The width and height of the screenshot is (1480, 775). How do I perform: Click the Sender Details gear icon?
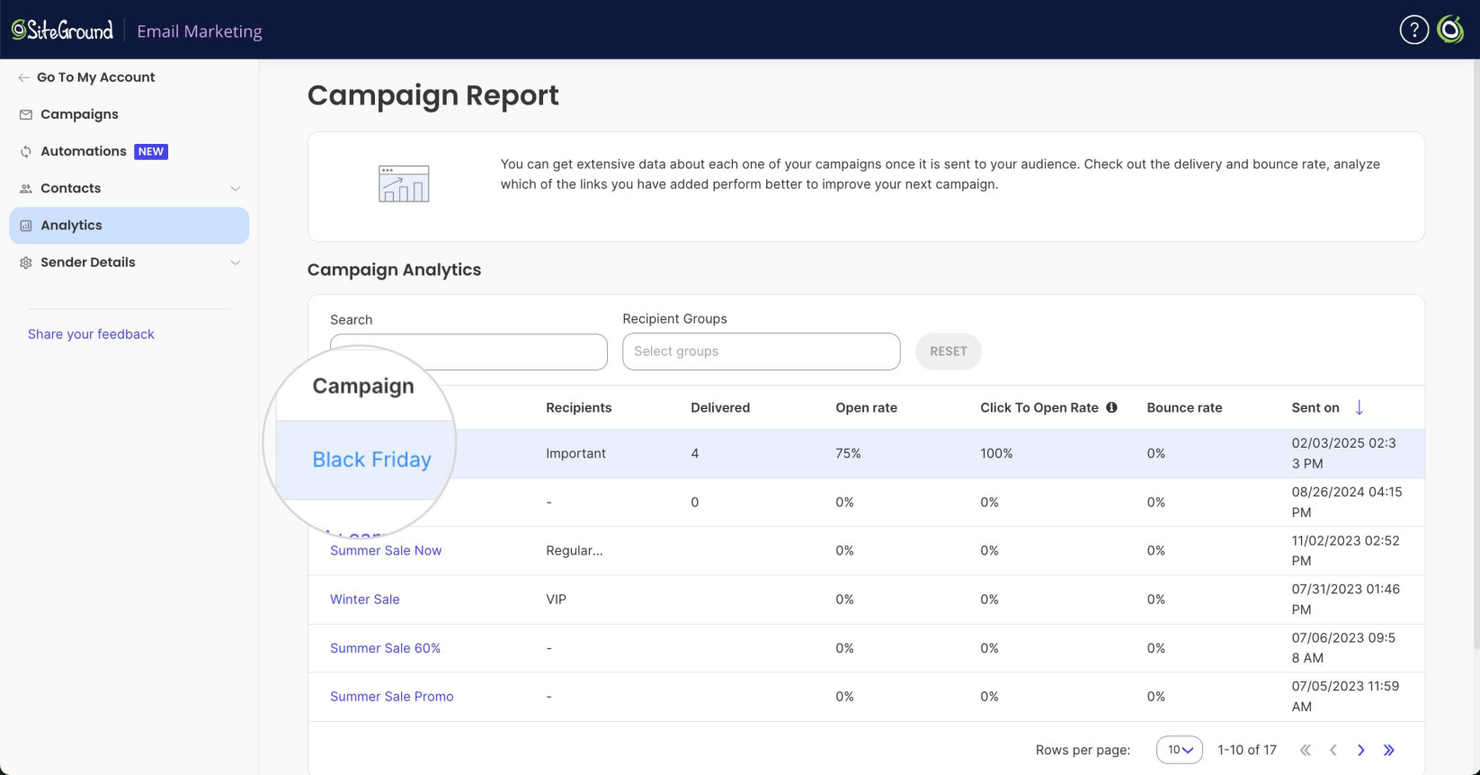[x=26, y=263]
